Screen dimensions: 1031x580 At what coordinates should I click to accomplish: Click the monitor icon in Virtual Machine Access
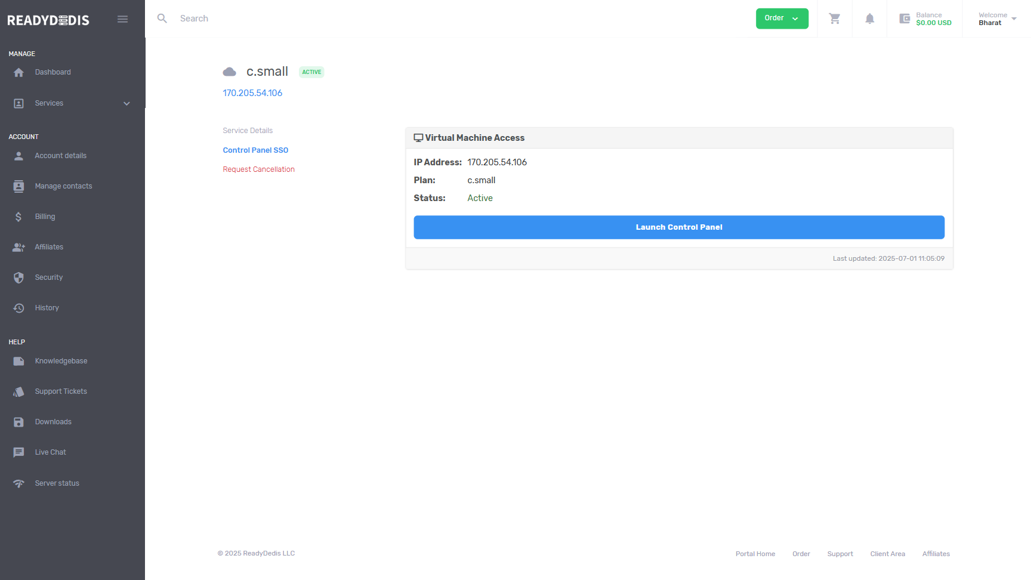click(418, 138)
